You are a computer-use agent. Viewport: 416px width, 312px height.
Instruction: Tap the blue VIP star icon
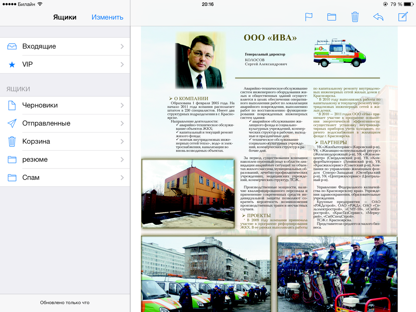click(x=12, y=64)
